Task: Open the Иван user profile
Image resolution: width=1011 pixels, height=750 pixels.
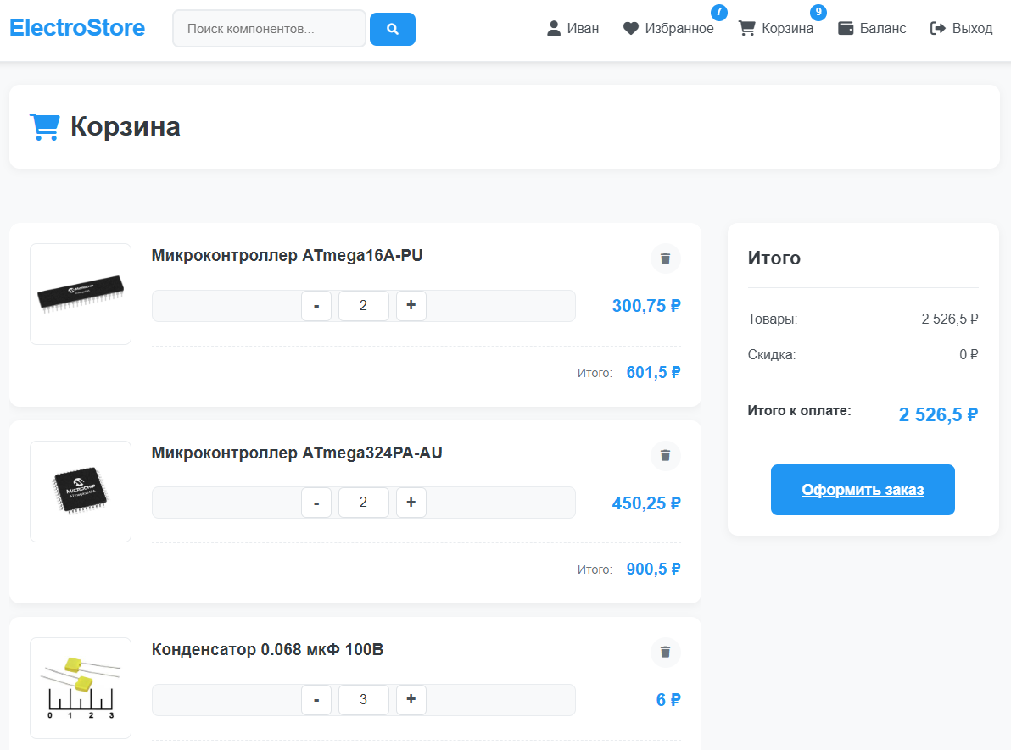Action: [x=573, y=28]
